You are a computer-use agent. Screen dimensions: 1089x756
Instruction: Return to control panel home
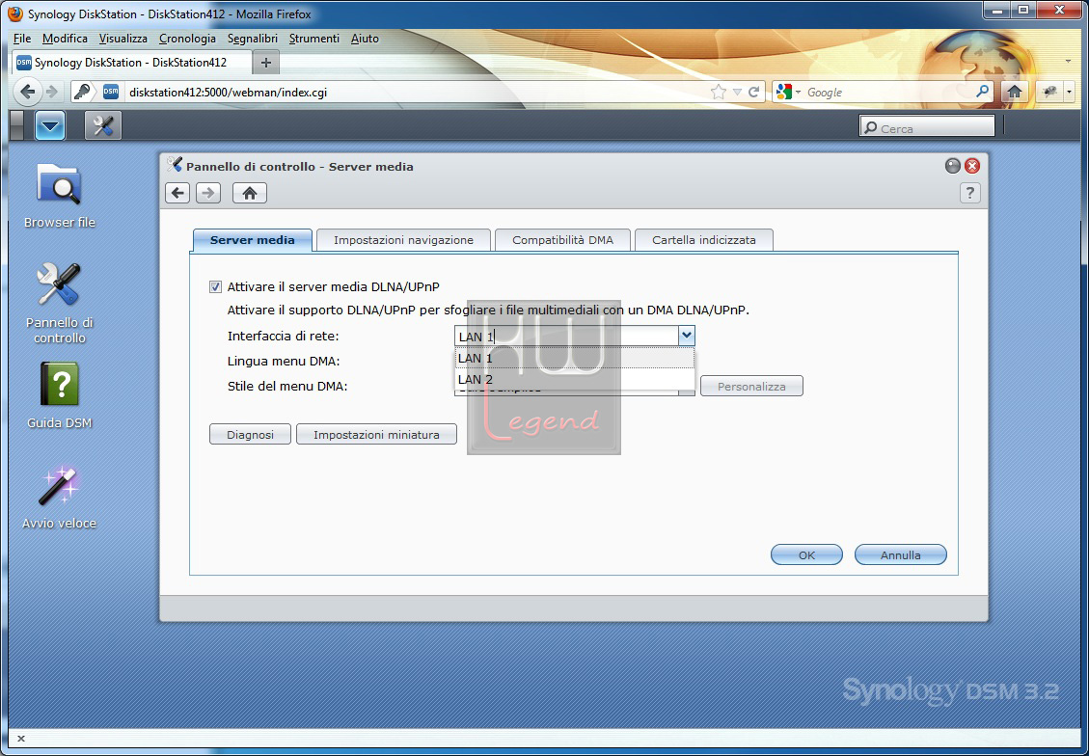tap(249, 193)
